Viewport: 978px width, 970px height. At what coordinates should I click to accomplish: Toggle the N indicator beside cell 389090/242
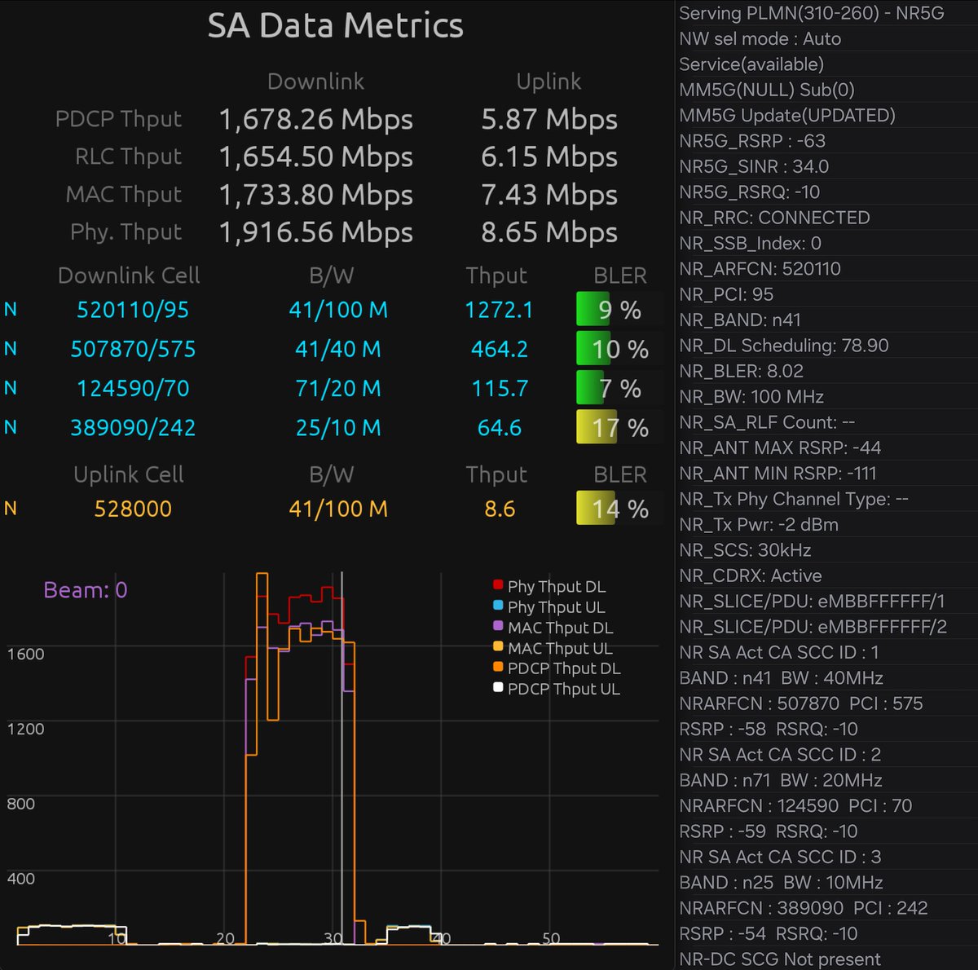click(x=11, y=427)
